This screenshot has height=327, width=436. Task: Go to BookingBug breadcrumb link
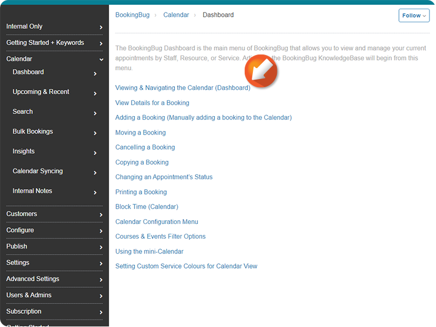[x=132, y=15]
